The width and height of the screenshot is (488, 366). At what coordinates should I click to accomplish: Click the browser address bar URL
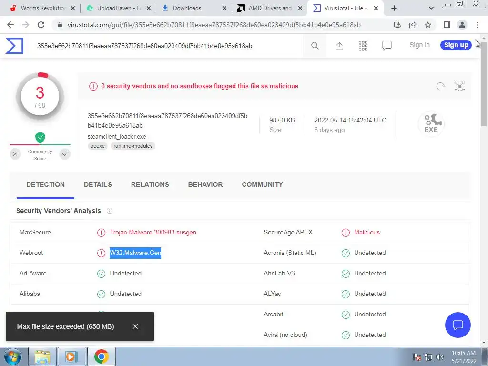pyautogui.click(x=214, y=25)
